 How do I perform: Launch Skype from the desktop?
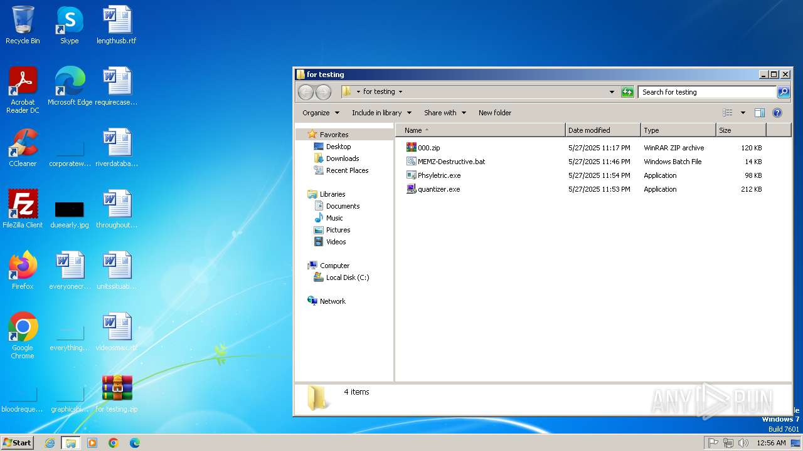tap(69, 26)
